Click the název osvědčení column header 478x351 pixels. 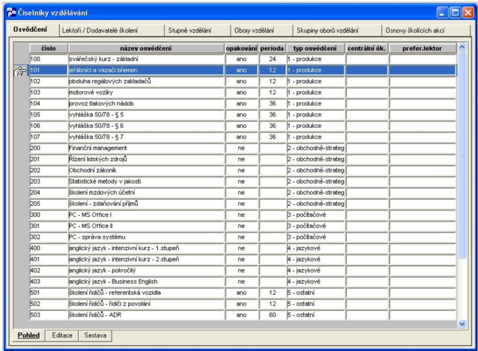coord(146,48)
